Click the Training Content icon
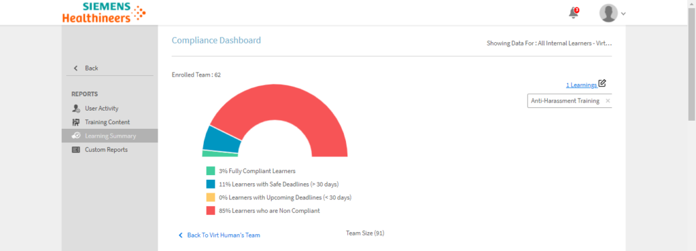 pos(76,122)
